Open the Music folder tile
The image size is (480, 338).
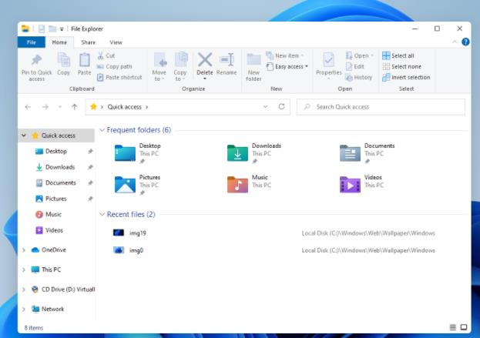pyautogui.click(x=238, y=184)
